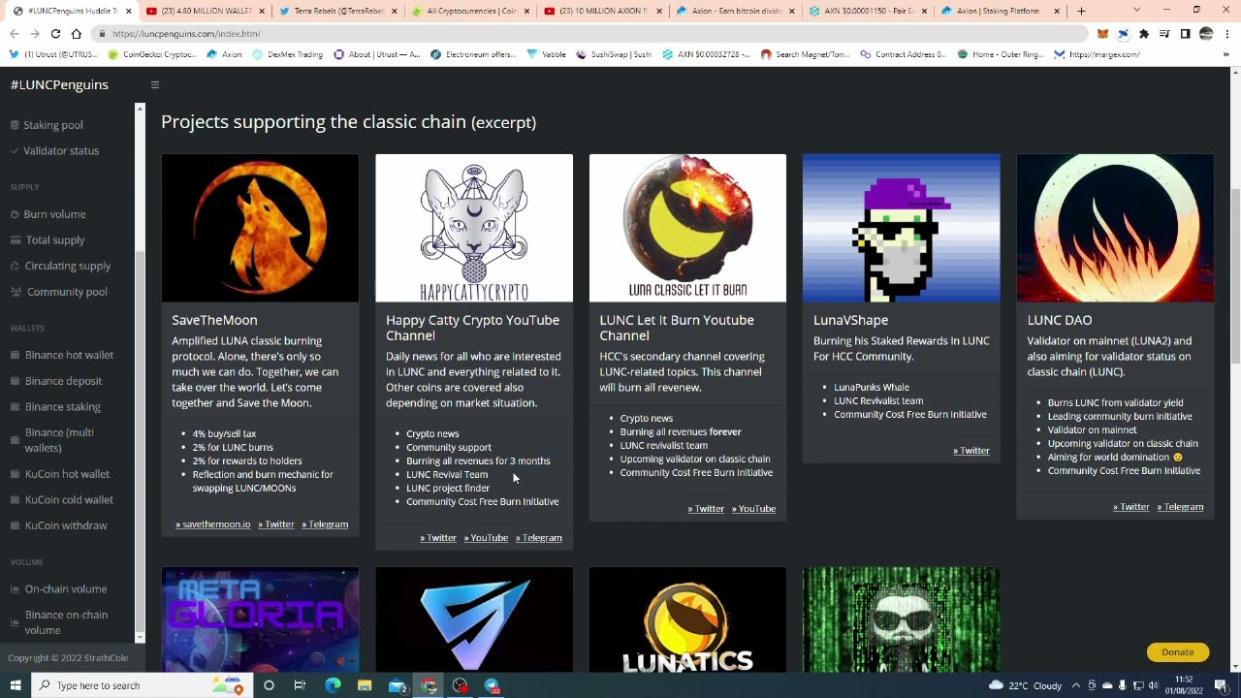
Task: Open File Explorer from taskbar
Action: click(365, 685)
